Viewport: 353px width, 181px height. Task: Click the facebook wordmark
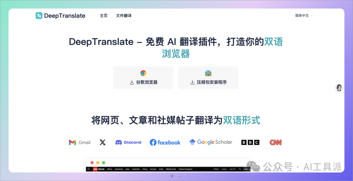[x=169, y=143]
